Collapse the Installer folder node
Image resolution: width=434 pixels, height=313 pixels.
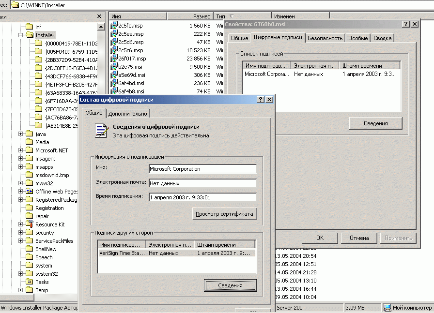(20, 35)
